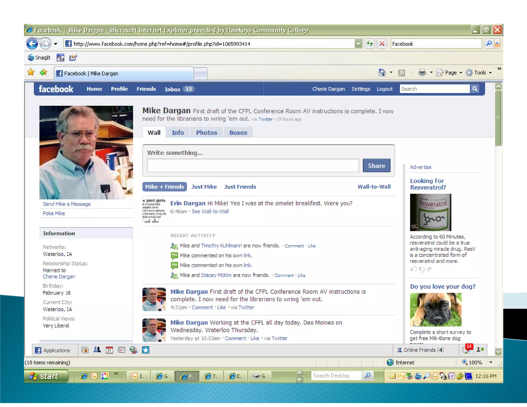Open the Tools menu dropdown
Image resolution: width=527 pixels, height=407 pixels.
[479, 73]
